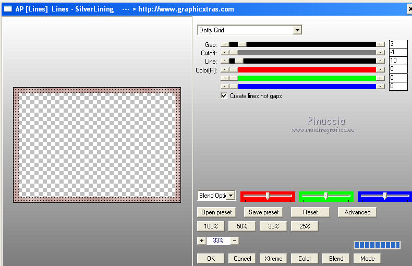The width and height of the screenshot is (412, 266).
Task: Click the red blend slider handle
Action: click(268, 196)
